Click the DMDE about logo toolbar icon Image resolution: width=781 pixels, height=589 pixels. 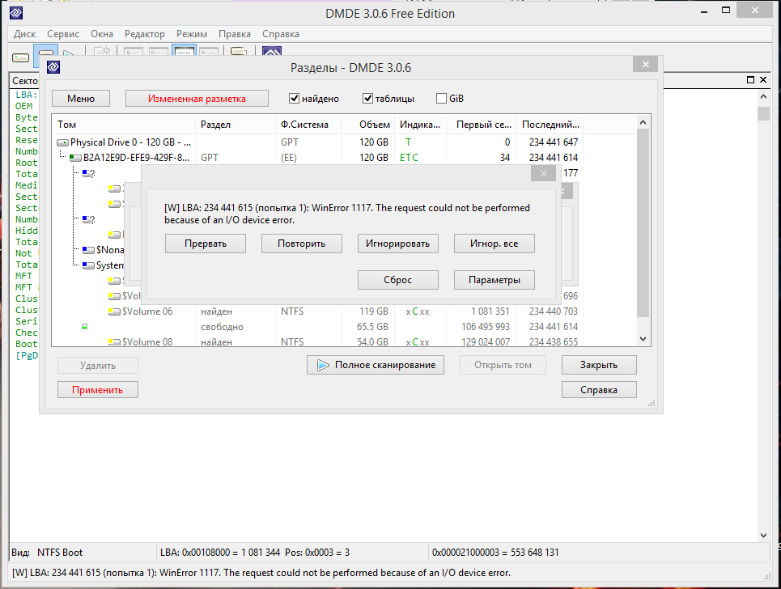272,52
